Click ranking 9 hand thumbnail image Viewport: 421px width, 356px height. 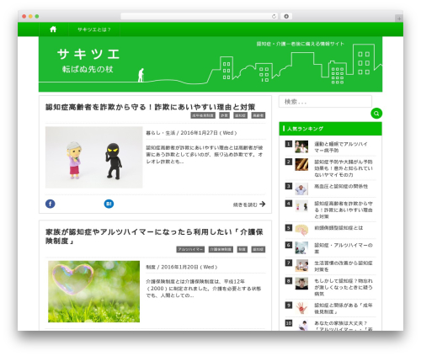301,308
